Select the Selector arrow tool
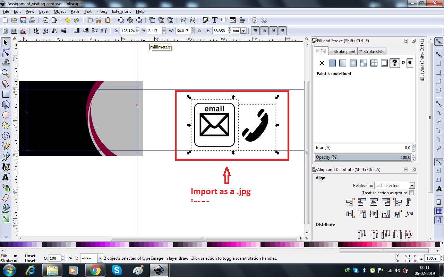This screenshot has height=277, width=444. (x=6, y=42)
